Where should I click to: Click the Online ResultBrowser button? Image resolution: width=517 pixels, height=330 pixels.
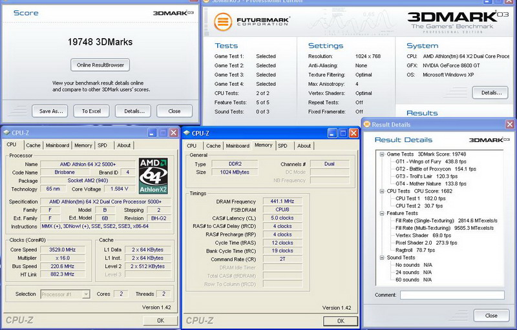tap(100, 65)
